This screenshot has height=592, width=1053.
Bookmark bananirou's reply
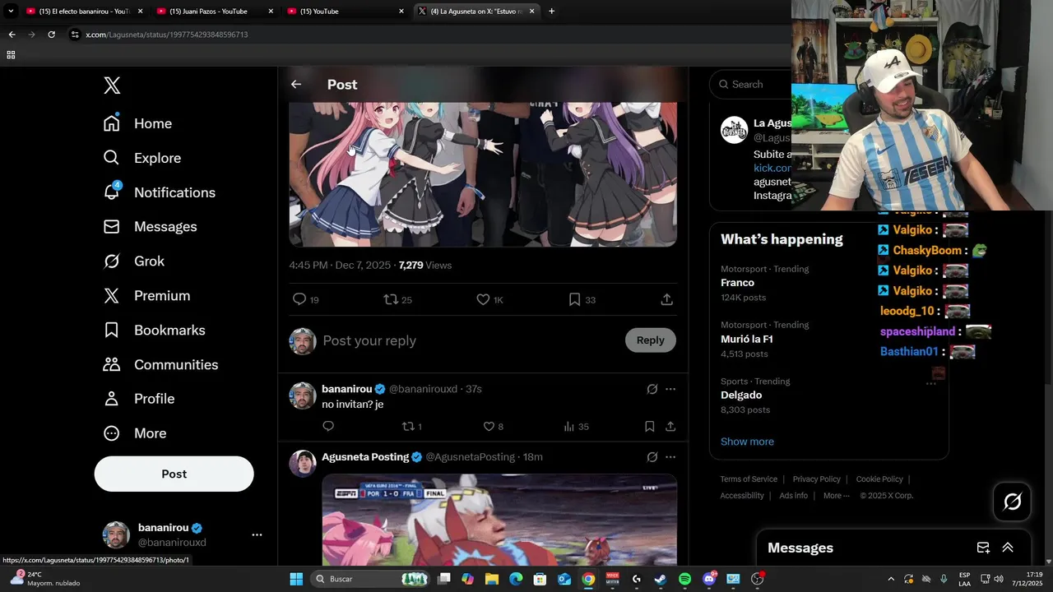(x=650, y=426)
